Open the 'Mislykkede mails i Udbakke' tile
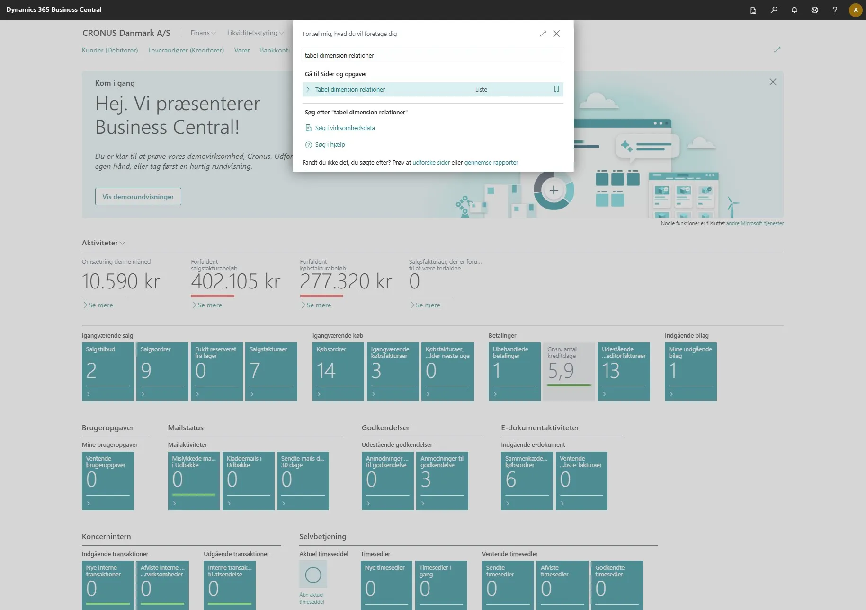This screenshot has height=610, width=866. (194, 481)
